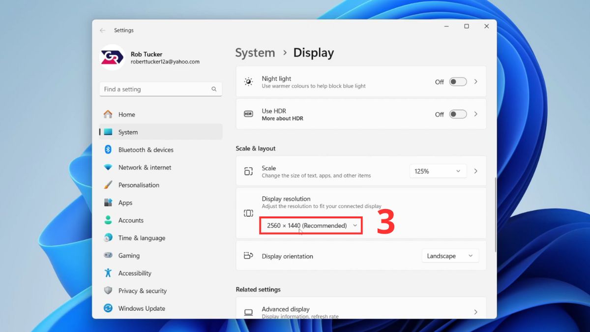Open Windows Update settings
This screenshot has height=332, width=590.
coord(141,308)
